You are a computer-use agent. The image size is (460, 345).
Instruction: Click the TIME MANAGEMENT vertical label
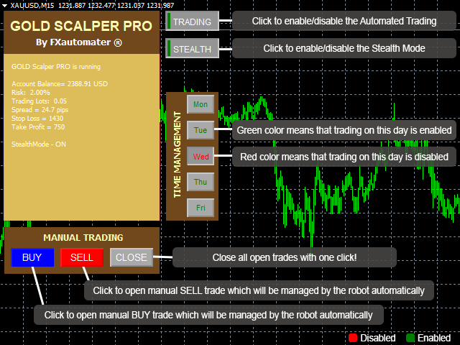click(177, 155)
